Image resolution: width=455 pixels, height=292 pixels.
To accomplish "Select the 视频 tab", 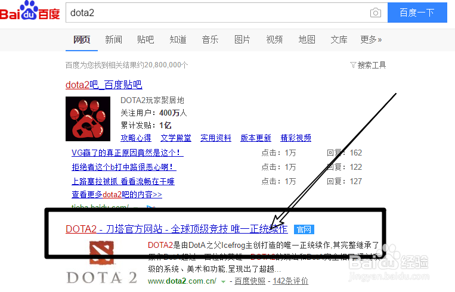I will (x=274, y=39).
